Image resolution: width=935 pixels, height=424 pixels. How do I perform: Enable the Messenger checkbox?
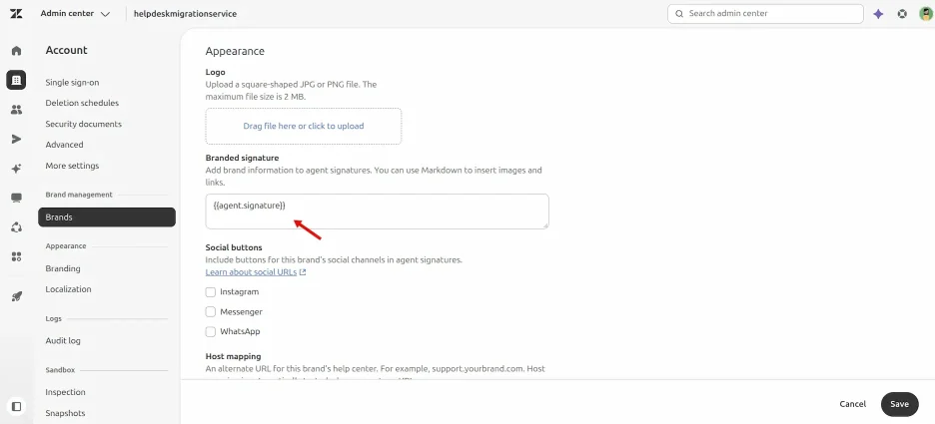(211, 312)
